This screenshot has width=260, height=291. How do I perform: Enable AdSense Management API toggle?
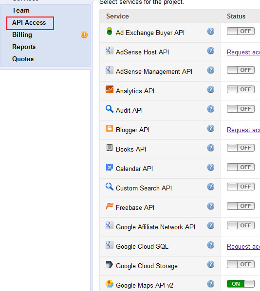pyautogui.click(x=241, y=70)
